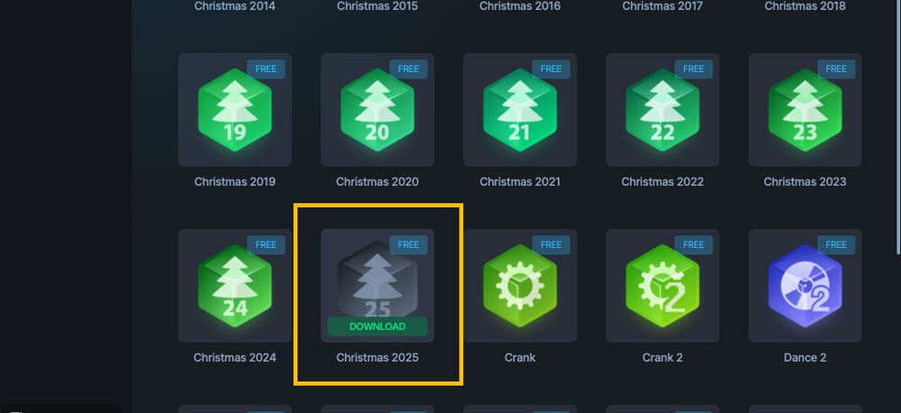
Task: Open the Christmas 2023 pack icon
Action: click(x=805, y=110)
